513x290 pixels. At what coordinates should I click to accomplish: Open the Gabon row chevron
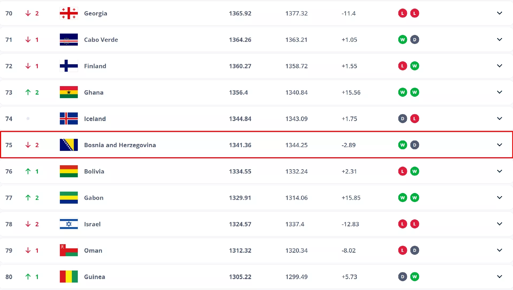pyautogui.click(x=499, y=198)
